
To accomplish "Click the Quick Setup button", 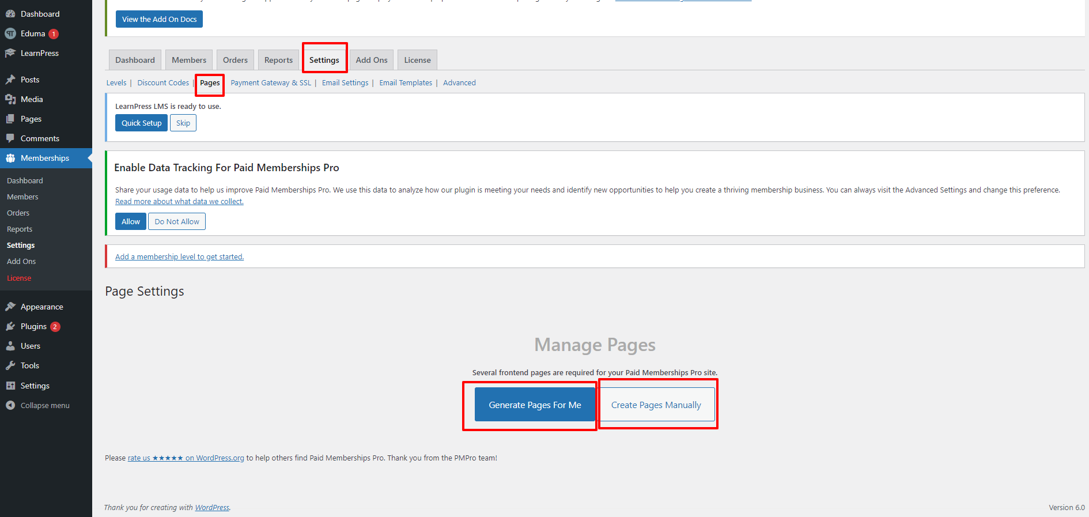I will pos(141,123).
